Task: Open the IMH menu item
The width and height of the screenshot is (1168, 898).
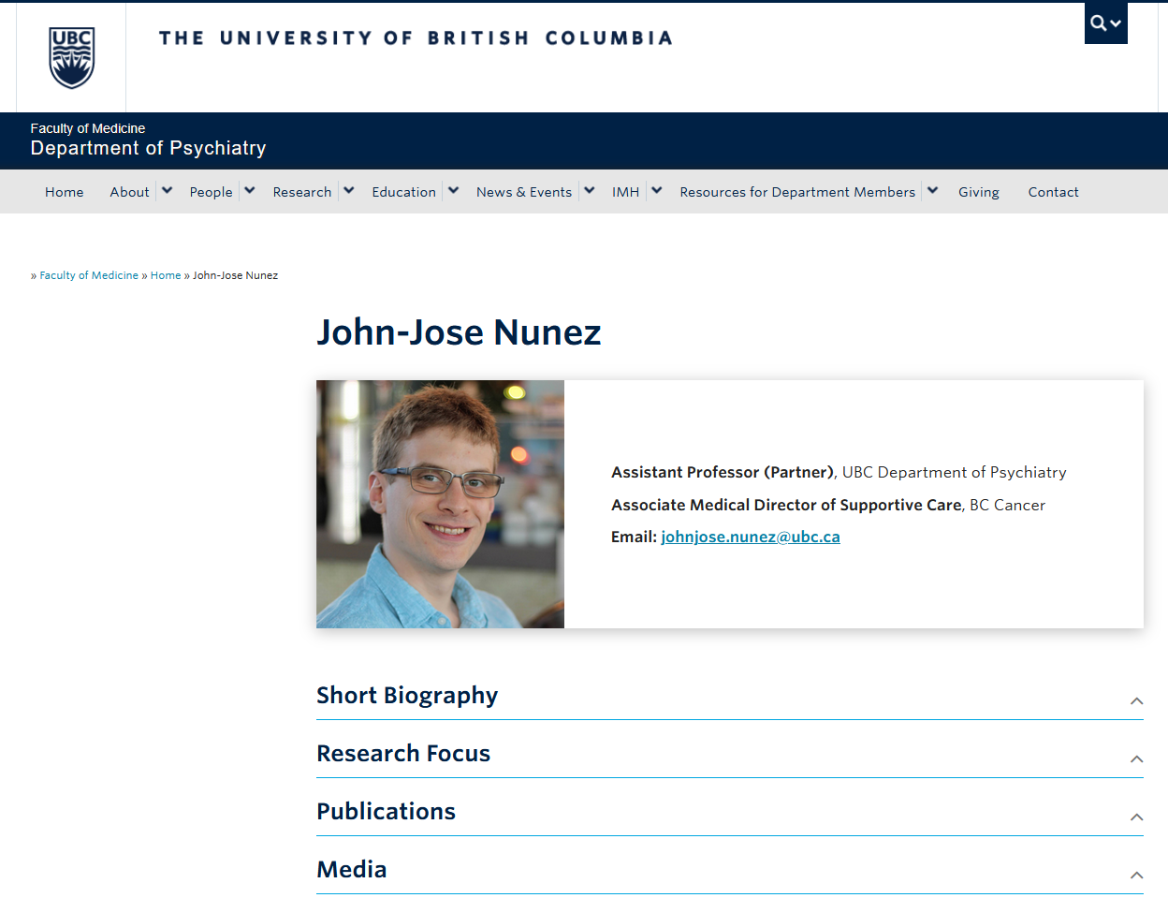Action: coord(625,192)
